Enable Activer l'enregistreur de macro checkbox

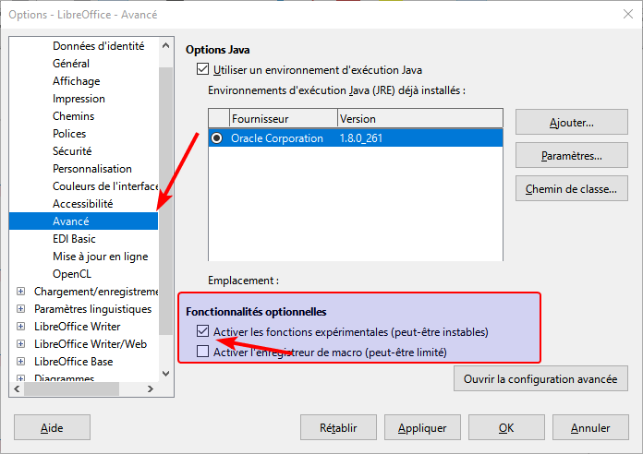(202, 352)
